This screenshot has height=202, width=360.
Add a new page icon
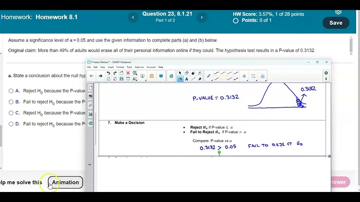[x=108, y=78]
